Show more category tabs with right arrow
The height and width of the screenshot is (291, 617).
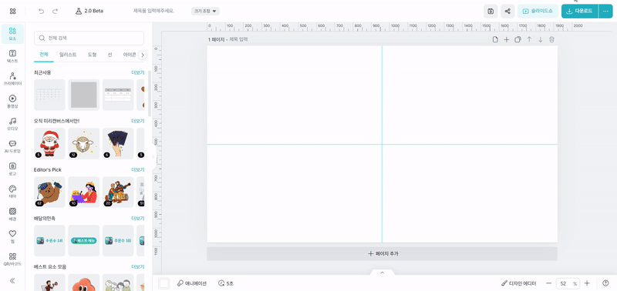click(143, 55)
